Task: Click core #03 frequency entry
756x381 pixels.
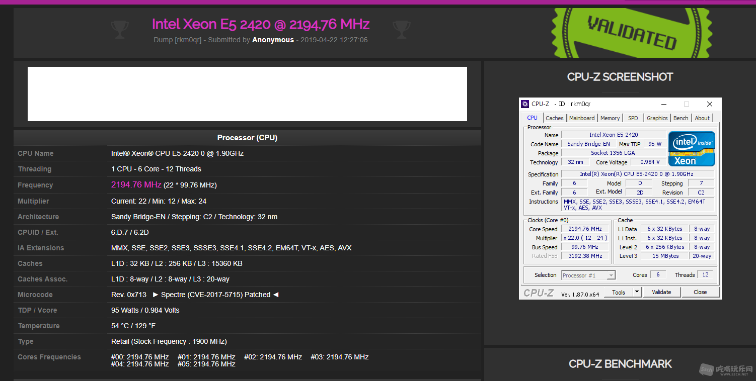Action: (340, 357)
